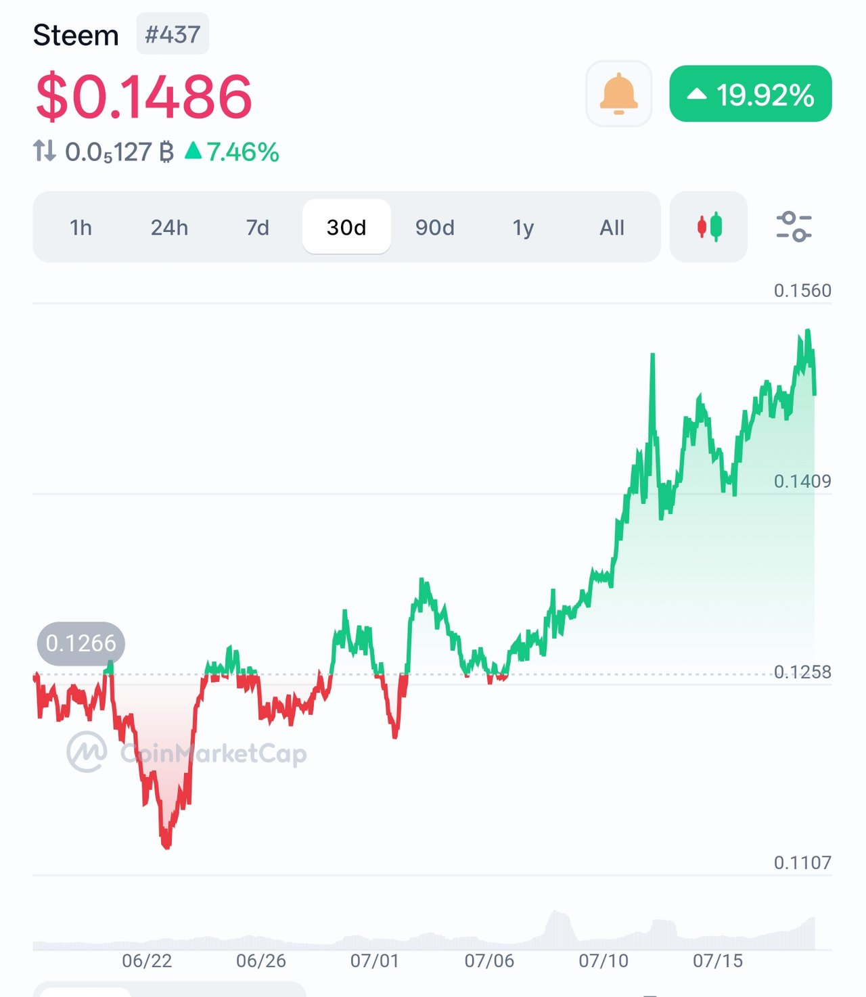
Task: Open chart settings sliders icon
Action: (794, 227)
